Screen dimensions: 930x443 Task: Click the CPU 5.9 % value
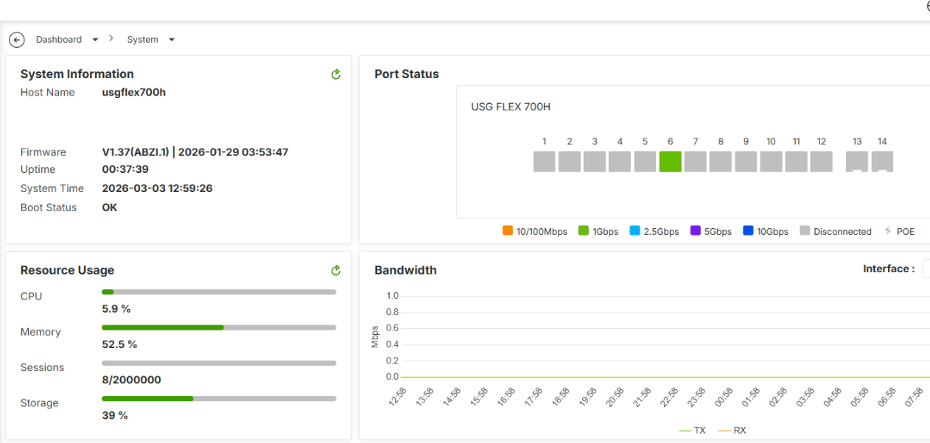[x=116, y=309]
